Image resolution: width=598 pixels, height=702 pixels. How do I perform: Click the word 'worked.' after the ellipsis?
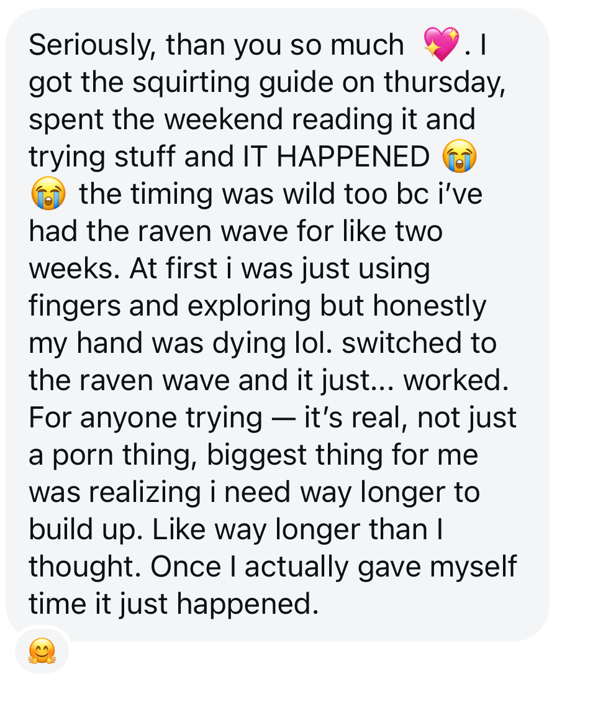coord(456,381)
